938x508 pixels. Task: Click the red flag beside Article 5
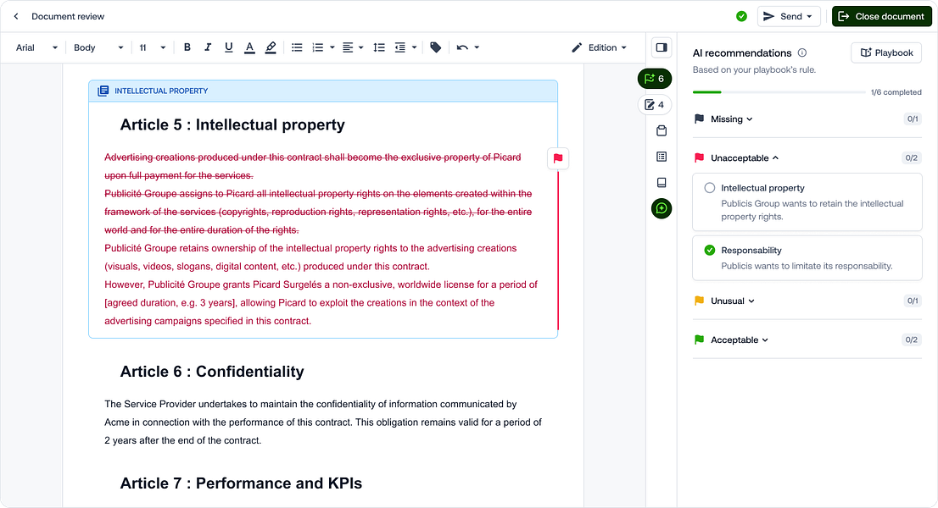557,158
